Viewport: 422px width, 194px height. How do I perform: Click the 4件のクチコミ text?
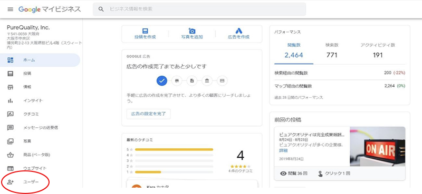point(241,171)
